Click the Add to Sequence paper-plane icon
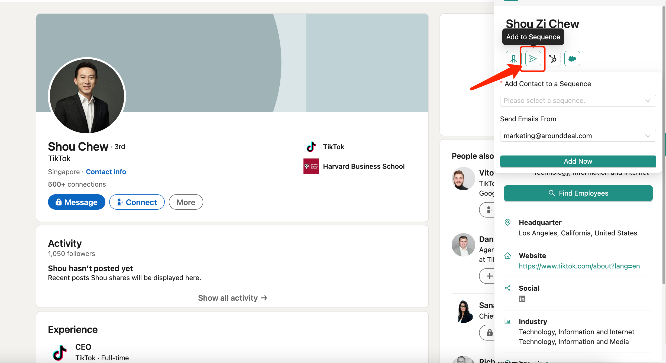666x363 pixels. [x=533, y=59]
